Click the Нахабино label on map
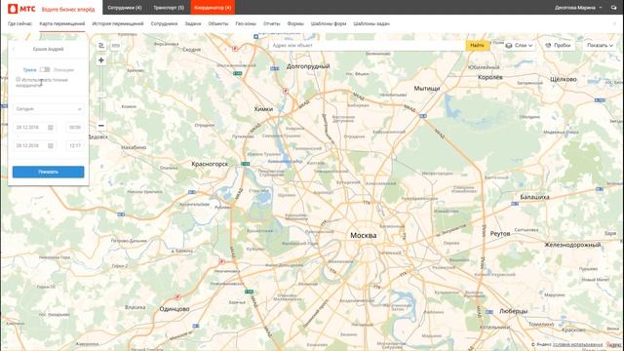The image size is (624, 351). [134, 147]
